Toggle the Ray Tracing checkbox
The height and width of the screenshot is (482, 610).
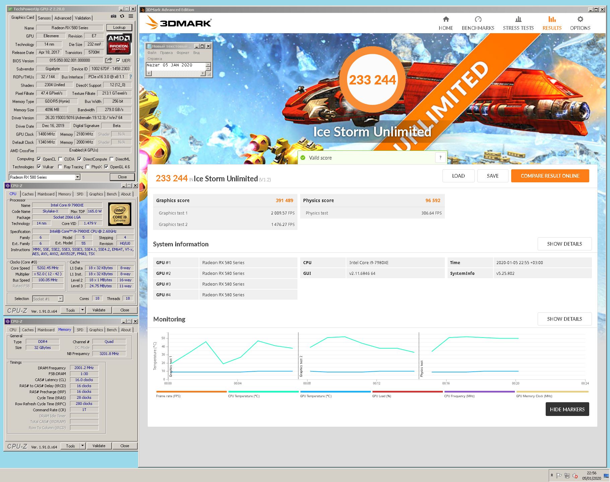[60, 167]
